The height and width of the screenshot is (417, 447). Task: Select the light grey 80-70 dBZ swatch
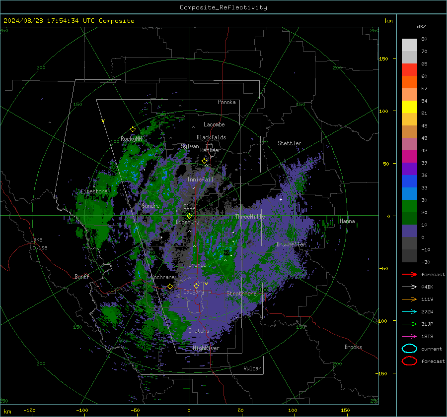coord(409,45)
